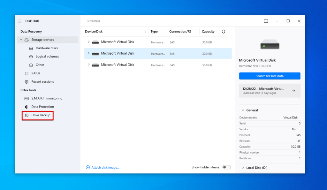Collapse the General section
327x190 pixels.
243,110
